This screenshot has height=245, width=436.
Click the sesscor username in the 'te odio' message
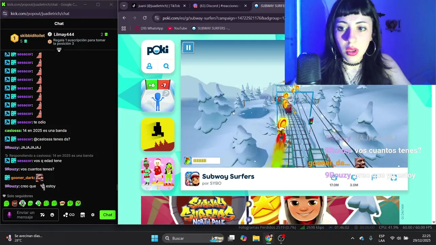[x=25, y=122]
